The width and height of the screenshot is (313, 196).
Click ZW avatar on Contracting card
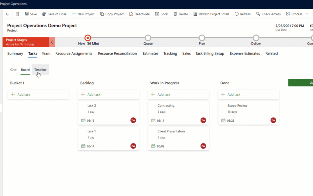pos(203,120)
